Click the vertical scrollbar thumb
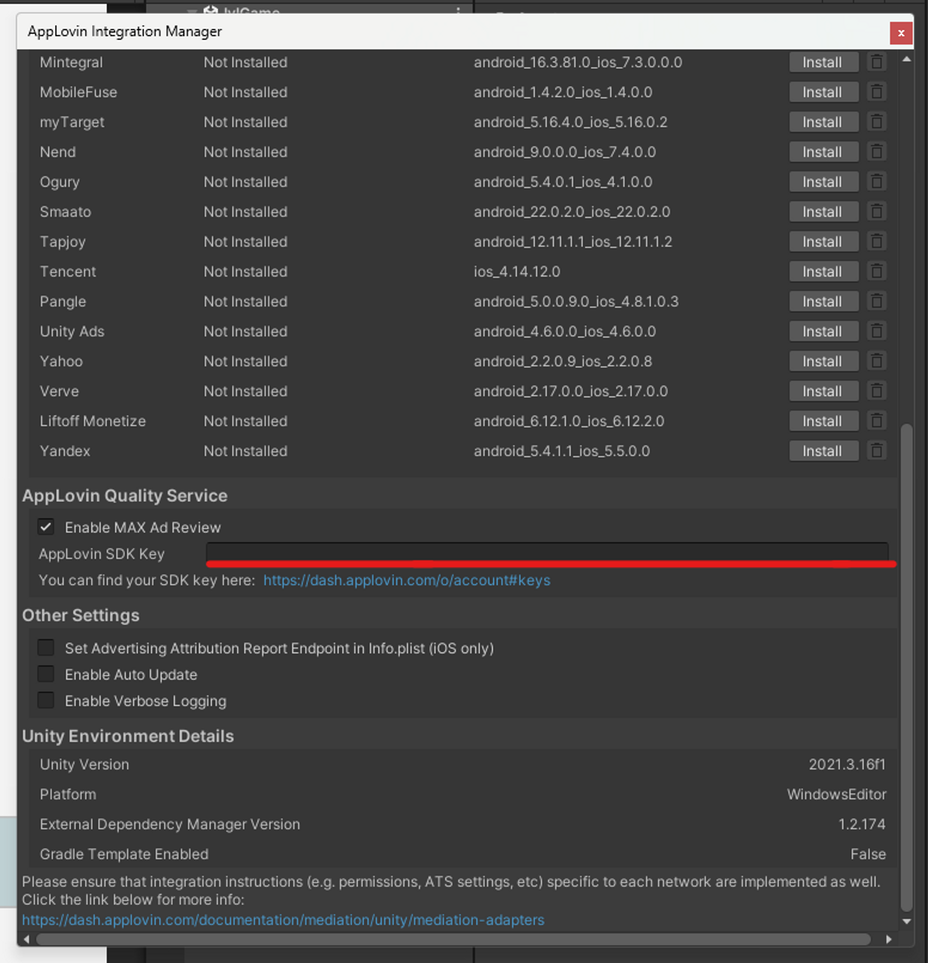Image resolution: width=928 pixels, height=963 pixels. point(906,667)
